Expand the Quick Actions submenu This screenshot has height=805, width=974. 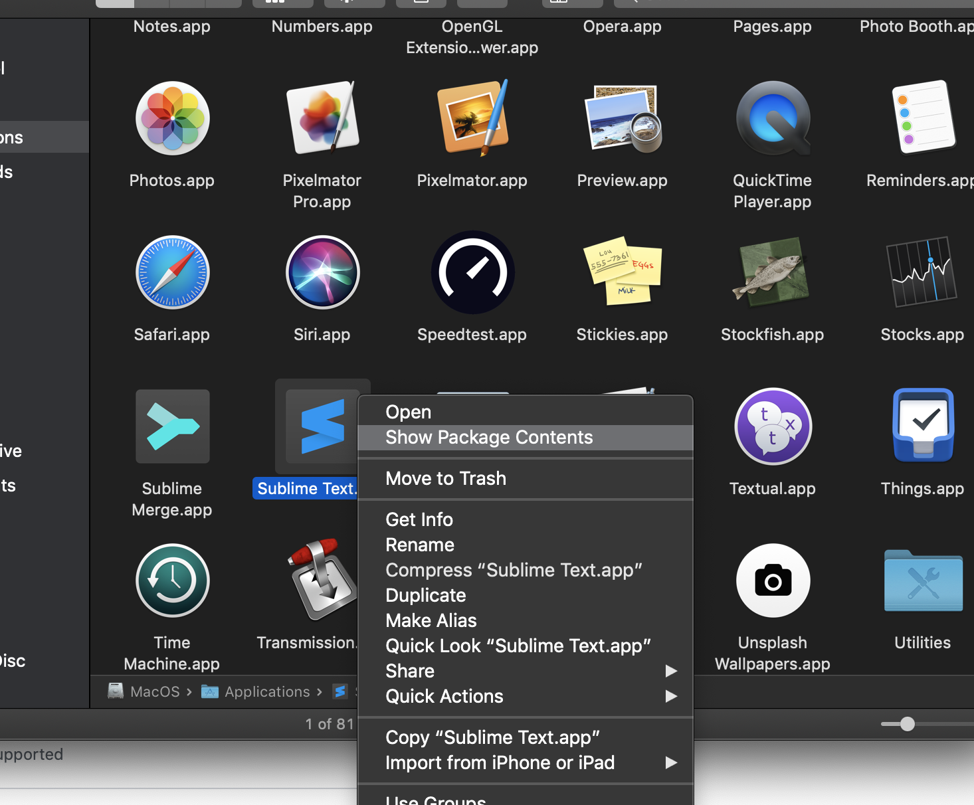click(526, 697)
